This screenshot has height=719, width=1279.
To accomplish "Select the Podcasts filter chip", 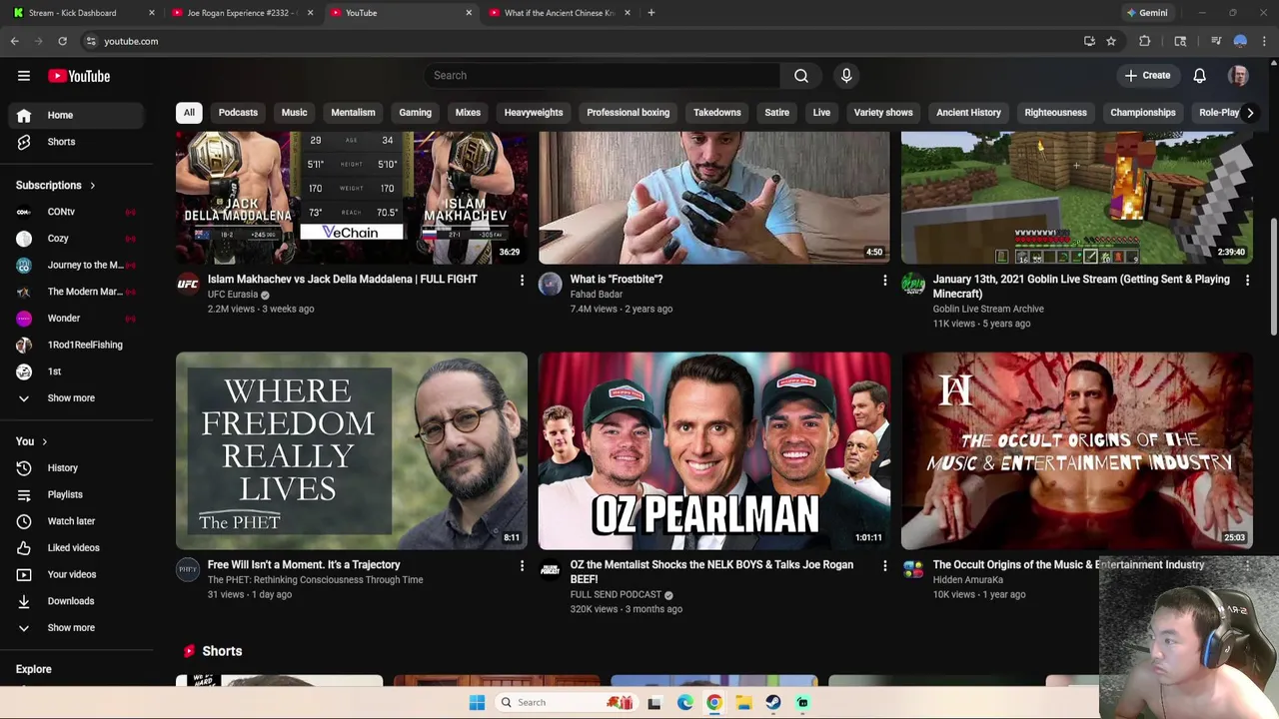I will click(238, 113).
